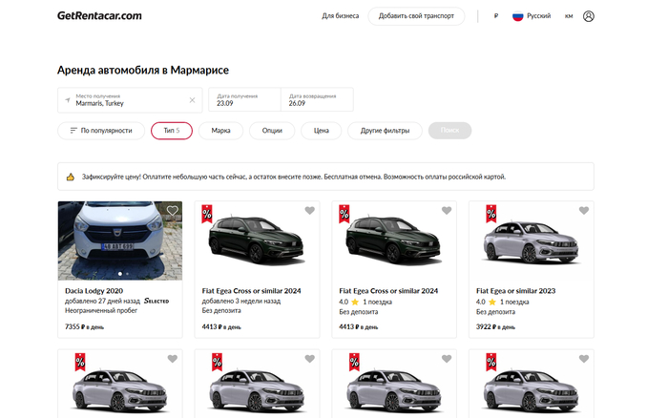Click the GetRentacar.com logo
668x418 pixels.
pyautogui.click(x=99, y=15)
